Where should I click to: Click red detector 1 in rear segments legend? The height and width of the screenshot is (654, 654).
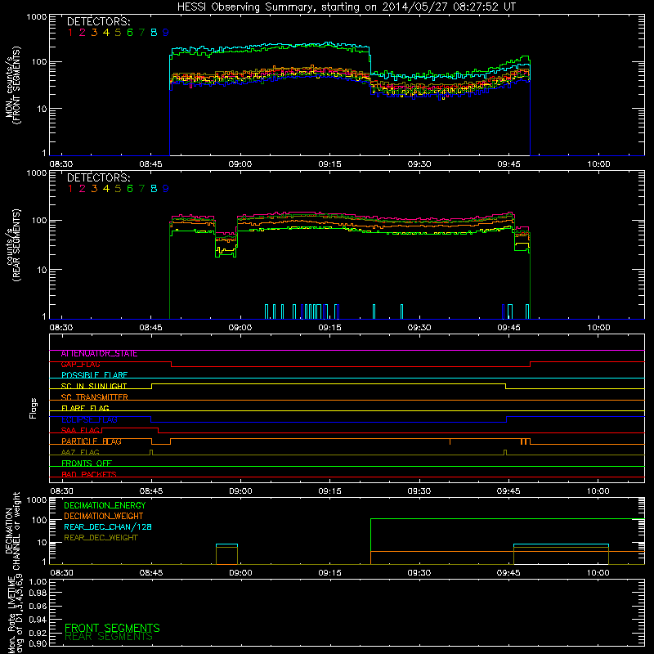[x=70, y=189]
